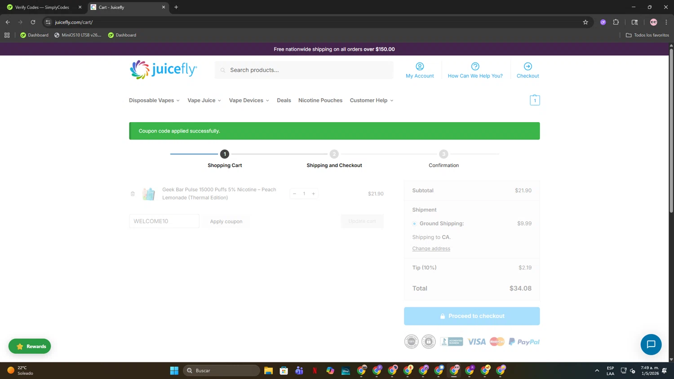674x379 pixels.
Task: Open browser extensions puzzle icon
Action: pyautogui.click(x=616, y=22)
